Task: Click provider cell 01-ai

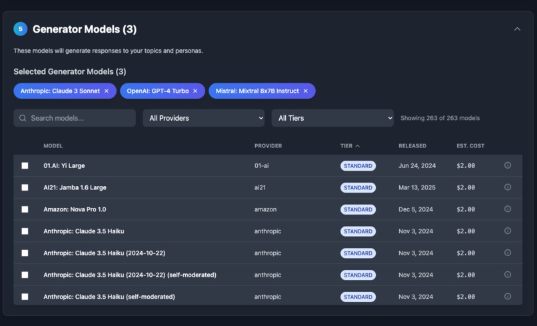Action: [261, 165]
